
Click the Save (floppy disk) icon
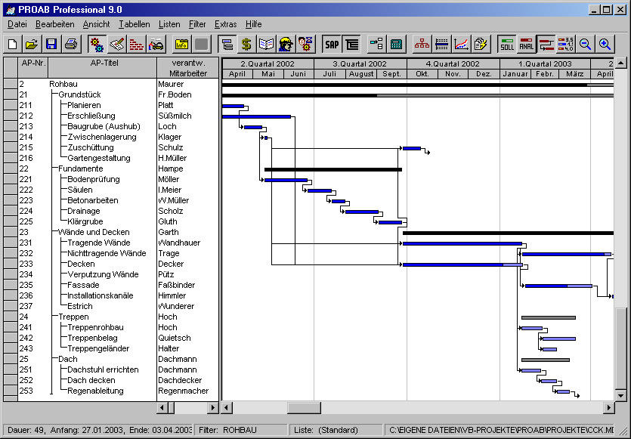point(51,44)
